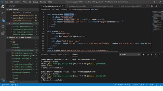
Task: Maximize the terminal panel with up chevron
Action: coord(156,55)
